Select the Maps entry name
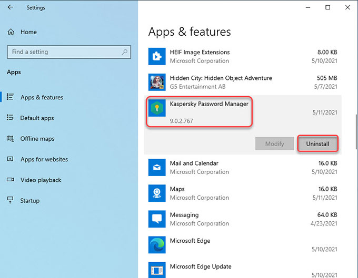 tap(177, 189)
